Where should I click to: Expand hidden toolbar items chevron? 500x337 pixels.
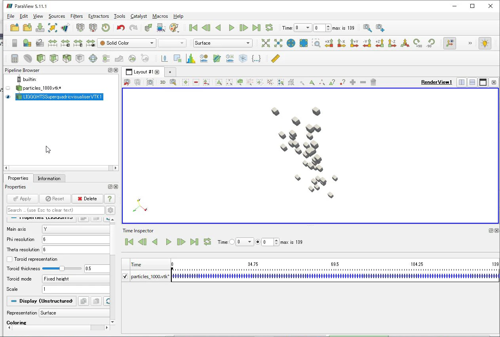[x=470, y=43]
